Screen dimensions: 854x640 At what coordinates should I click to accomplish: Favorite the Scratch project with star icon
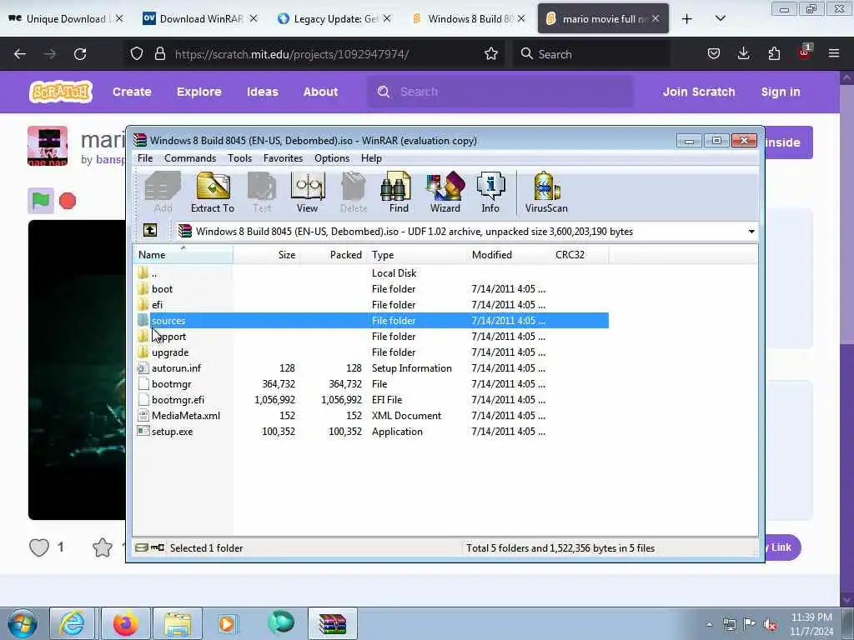pos(103,547)
